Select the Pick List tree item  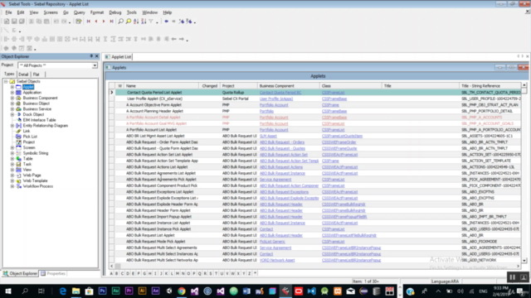30,137
